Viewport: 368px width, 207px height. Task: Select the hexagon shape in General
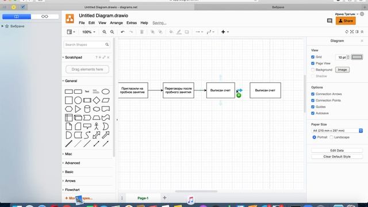coord(68,109)
